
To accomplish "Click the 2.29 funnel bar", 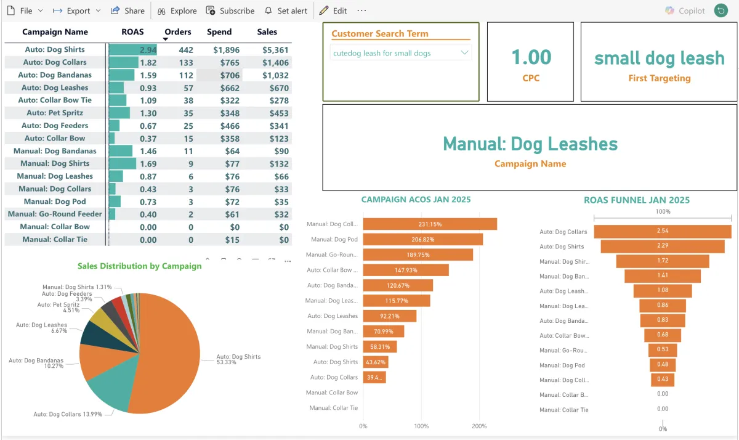I will click(663, 246).
